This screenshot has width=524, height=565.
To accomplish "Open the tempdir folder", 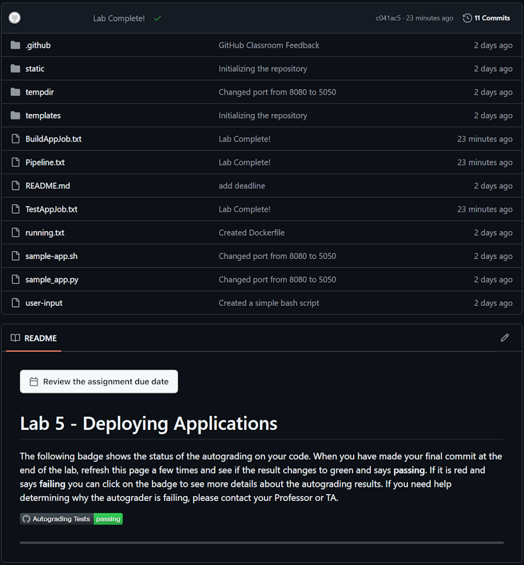I will click(39, 92).
